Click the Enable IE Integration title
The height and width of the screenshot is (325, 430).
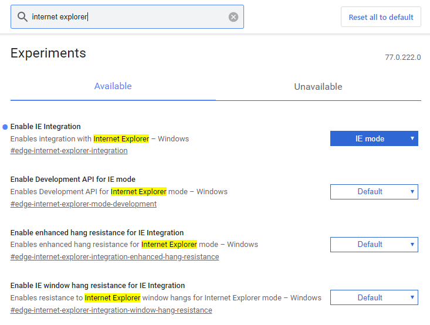46,127
